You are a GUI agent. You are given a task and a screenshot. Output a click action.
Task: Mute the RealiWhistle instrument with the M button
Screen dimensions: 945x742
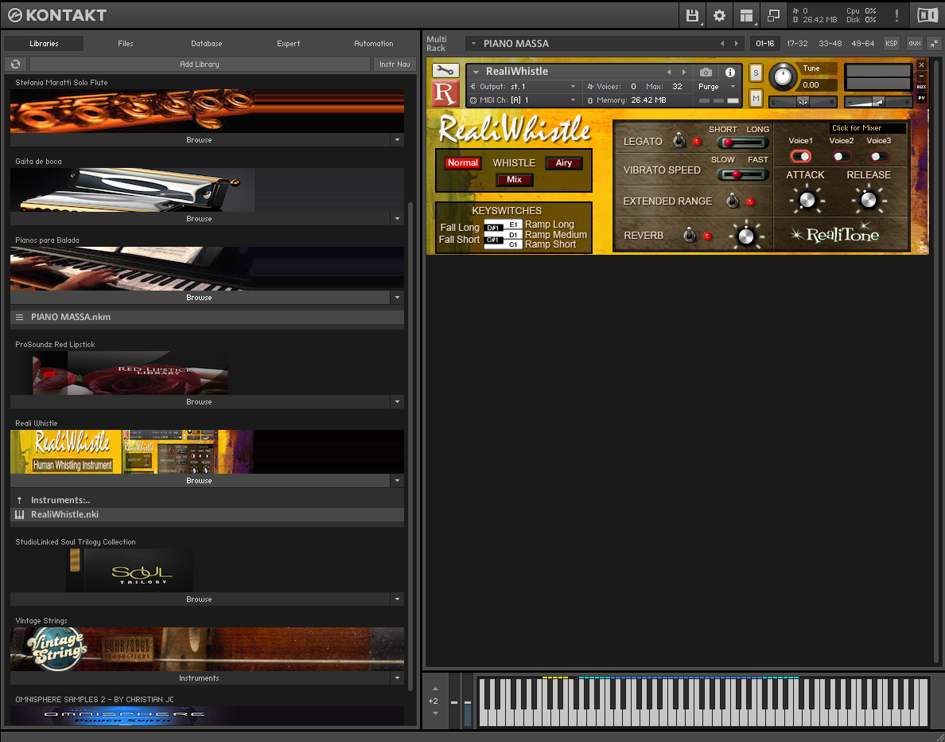click(756, 98)
